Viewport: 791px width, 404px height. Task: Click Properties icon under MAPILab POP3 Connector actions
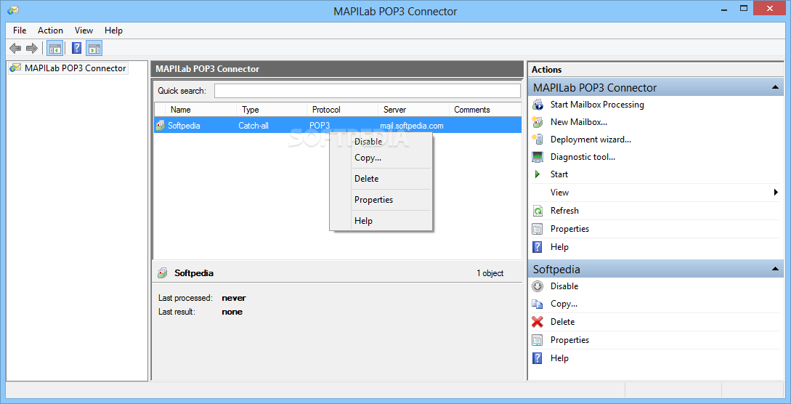(x=538, y=229)
